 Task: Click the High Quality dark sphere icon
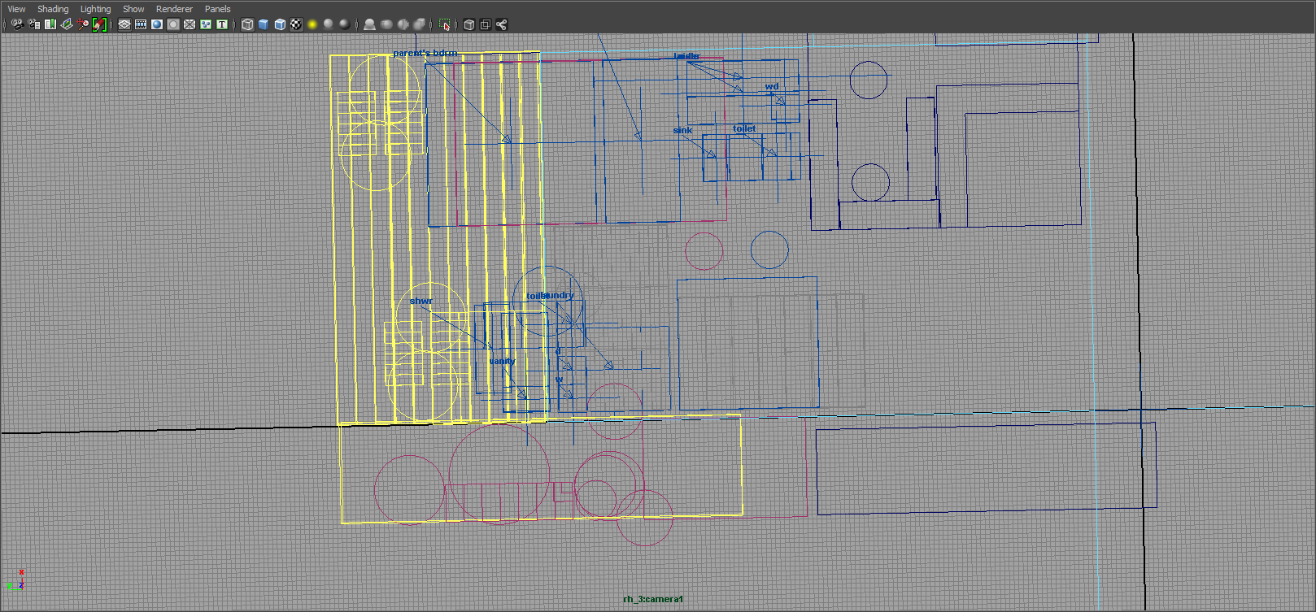tap(345, 24)
